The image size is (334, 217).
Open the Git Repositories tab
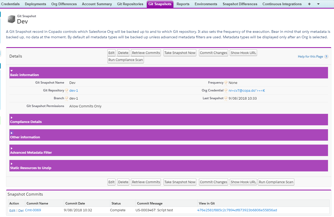point(130,4)
